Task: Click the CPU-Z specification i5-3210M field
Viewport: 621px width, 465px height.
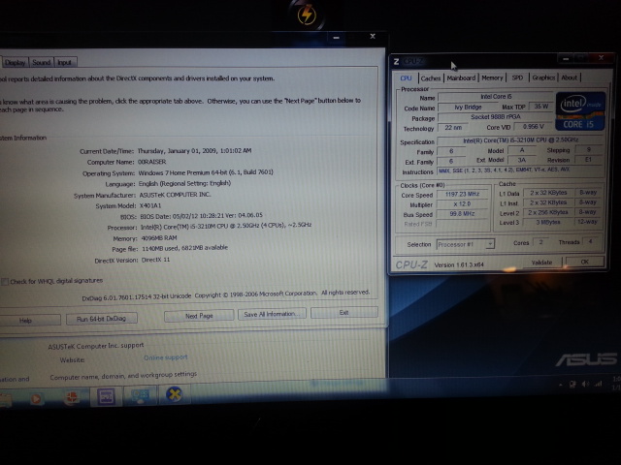Action: [x=520, y=139]
